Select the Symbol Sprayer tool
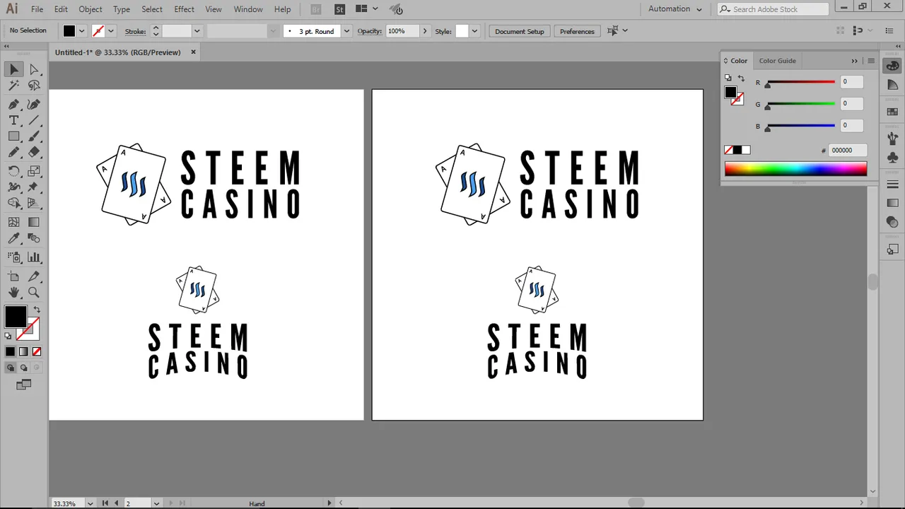The width and height of the screenshot is (905, 509). tap(14, 257)
